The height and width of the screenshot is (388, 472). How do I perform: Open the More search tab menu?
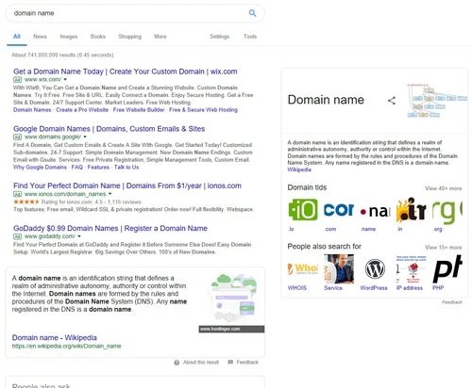pyautogui.click(x=160, y=37)
